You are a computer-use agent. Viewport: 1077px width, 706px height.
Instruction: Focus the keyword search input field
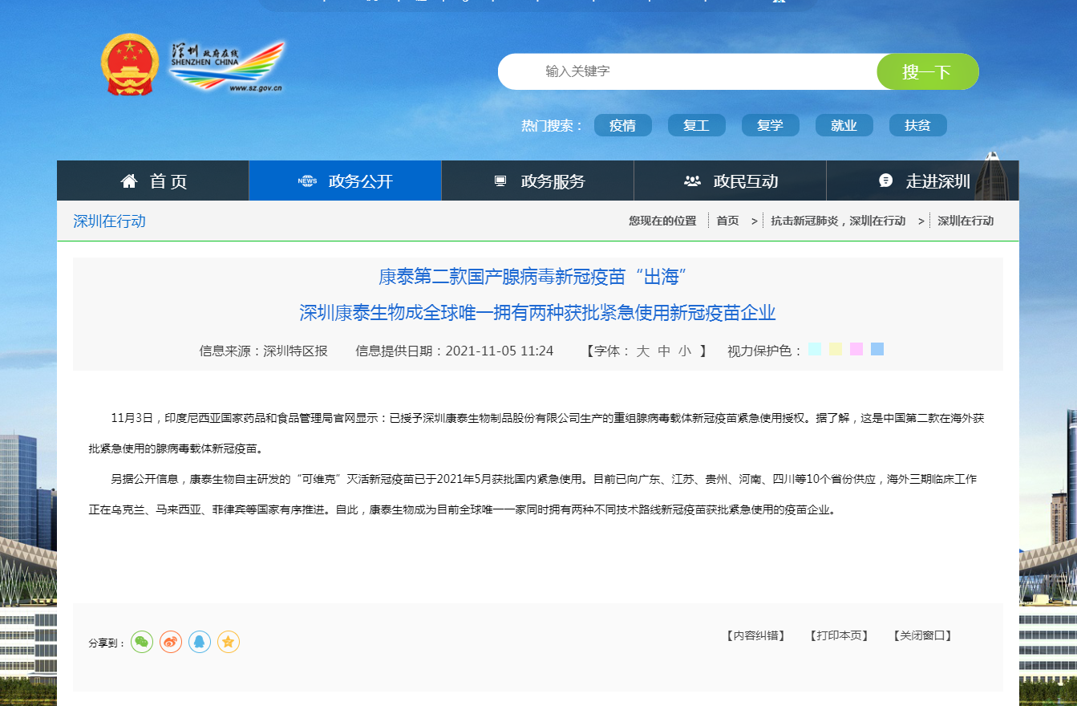(687, 71)
